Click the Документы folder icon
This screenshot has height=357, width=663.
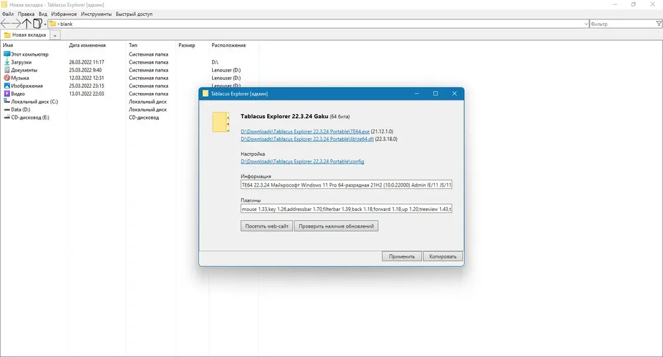tap(7, 70)
